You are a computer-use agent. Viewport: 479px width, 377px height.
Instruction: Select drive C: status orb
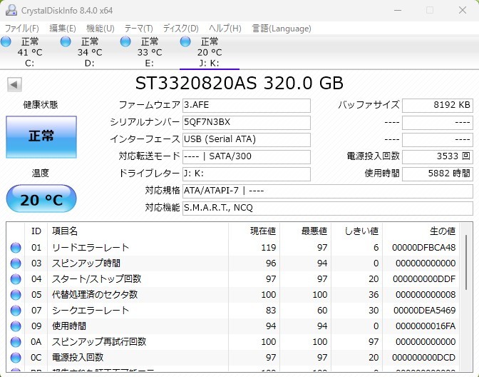pos(6,42)
